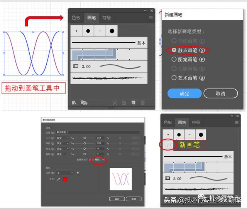Click the size 100% value field

[100, 138]
